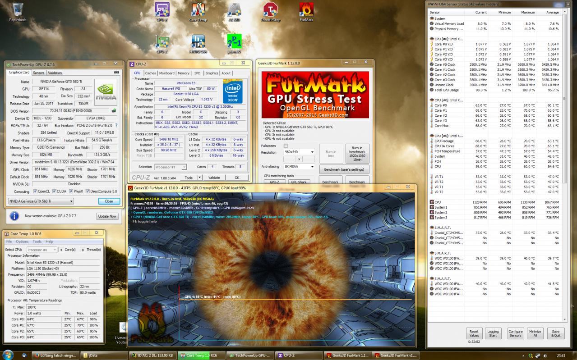Open the File menu in Core Temp

(x=9, y=242)
